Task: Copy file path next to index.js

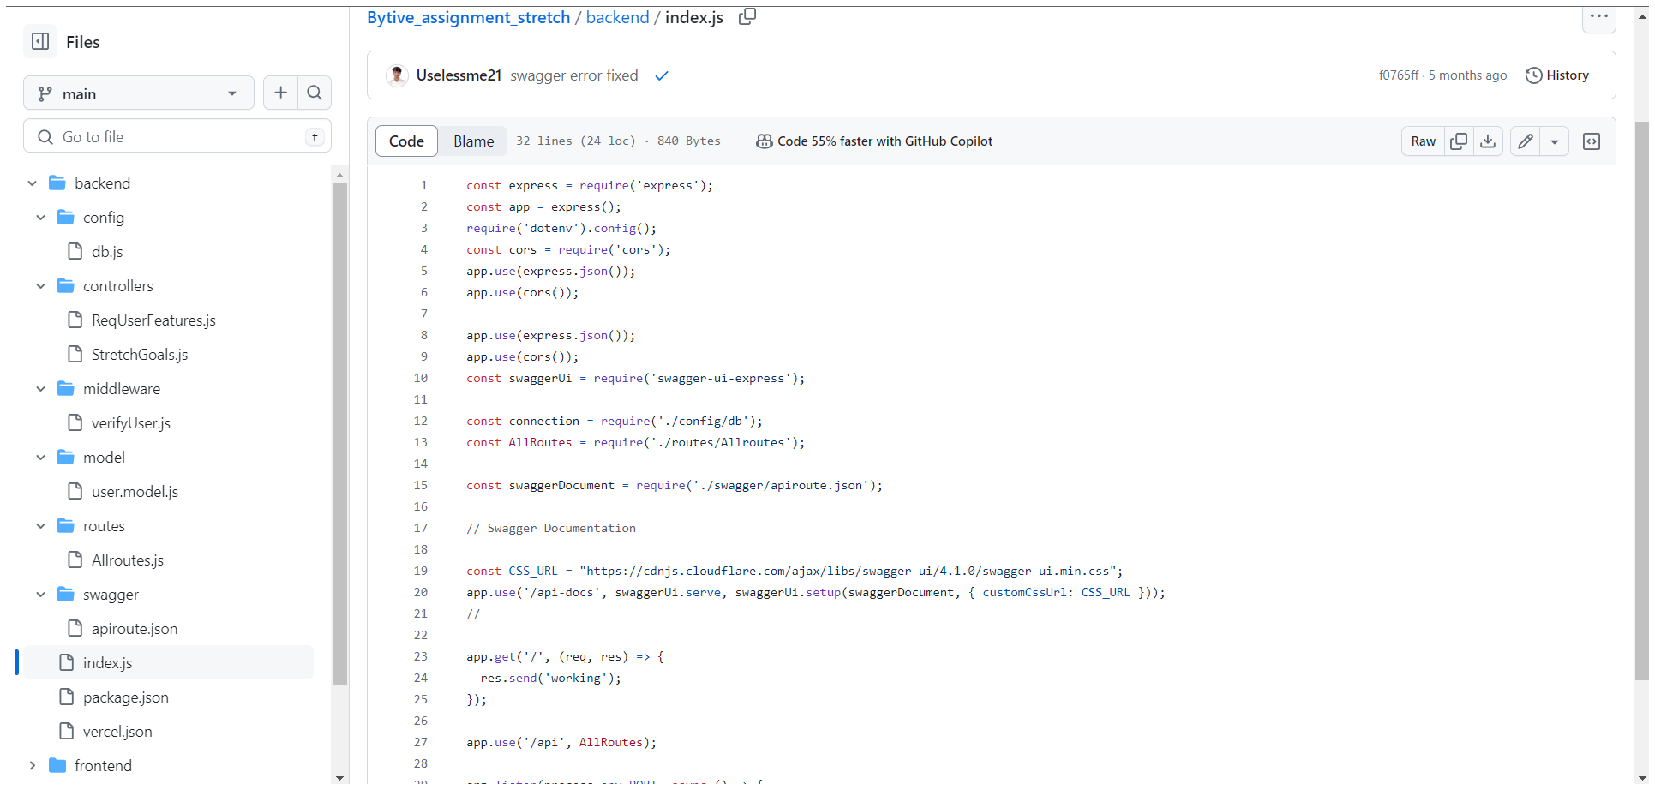Action: 747,16
